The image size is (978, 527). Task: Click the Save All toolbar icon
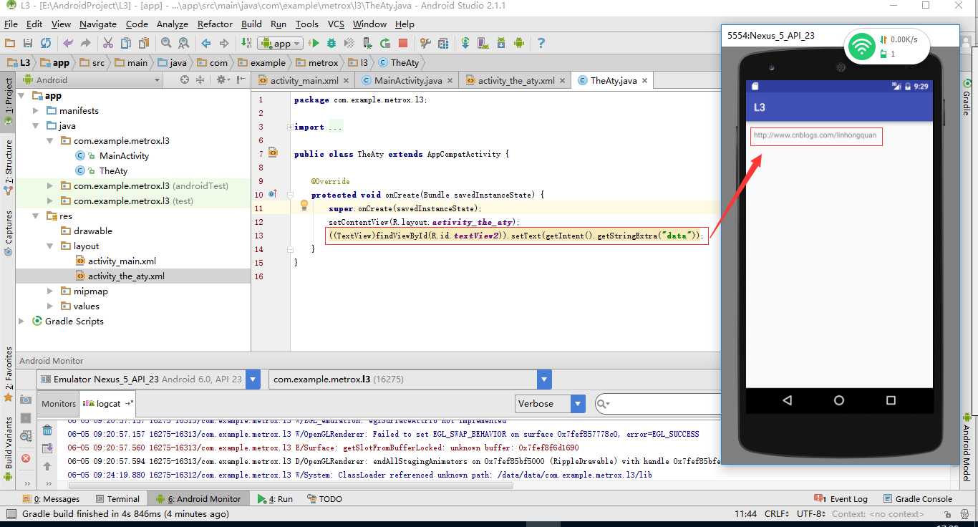click(28, 43)
